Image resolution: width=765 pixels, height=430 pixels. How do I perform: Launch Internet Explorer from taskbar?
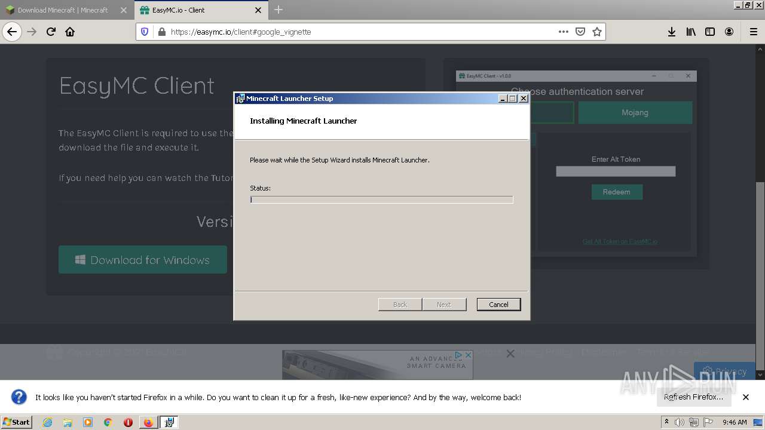pos(47,422)
